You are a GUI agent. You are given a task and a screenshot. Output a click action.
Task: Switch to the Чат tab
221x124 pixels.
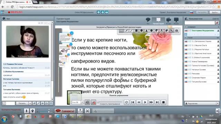(x=148, y=21)
